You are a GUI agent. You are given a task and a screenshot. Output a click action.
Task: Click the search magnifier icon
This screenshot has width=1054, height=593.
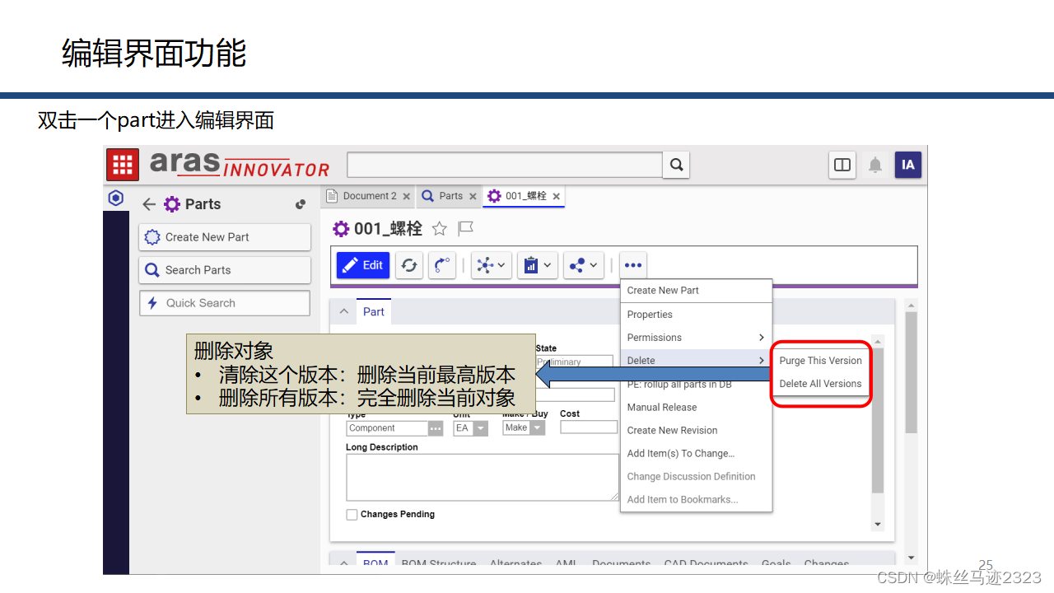coord(675,164)
